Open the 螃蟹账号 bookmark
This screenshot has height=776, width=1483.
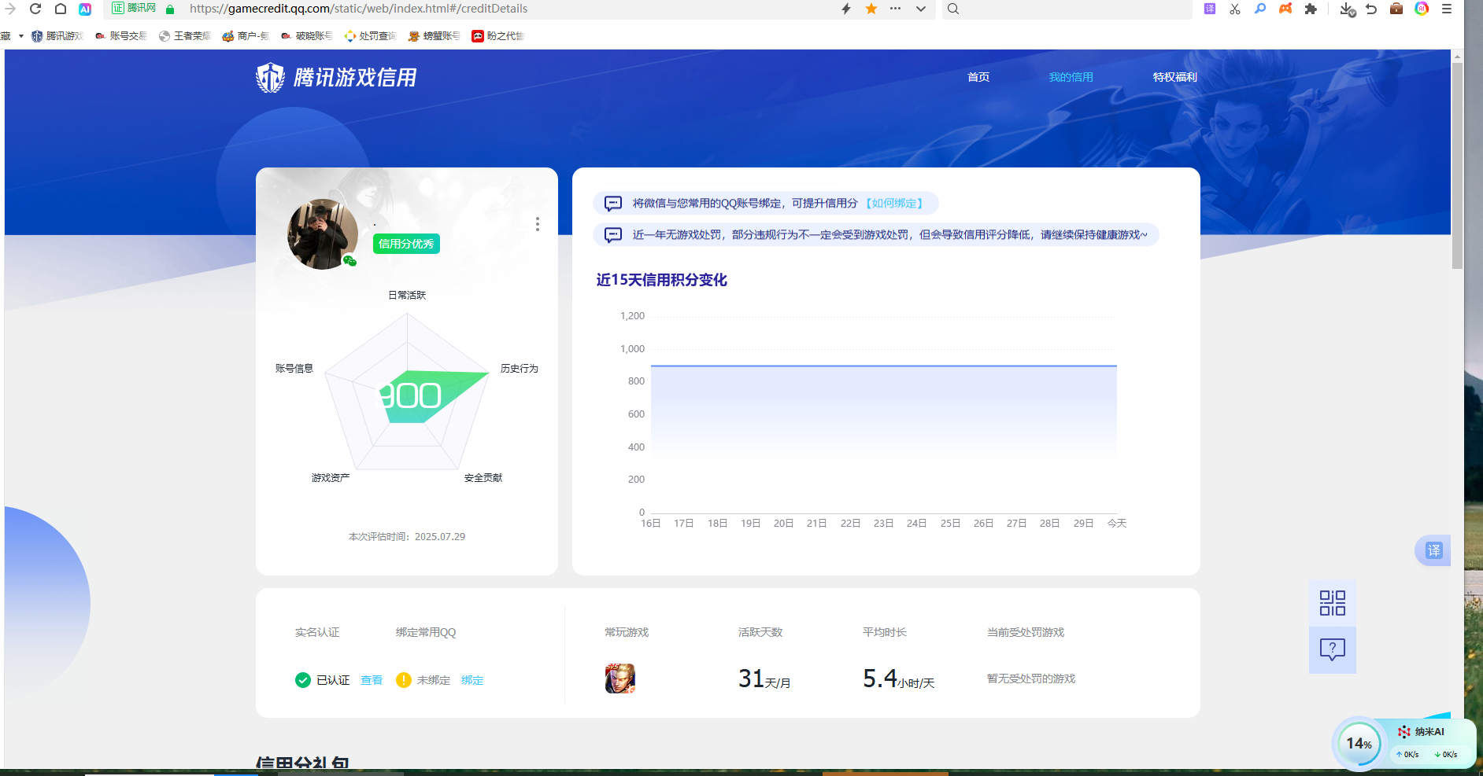click(434, 35)
